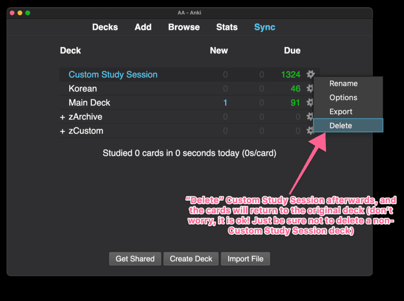
Task: Open the Stats page
Action: (x=227, y=27)
